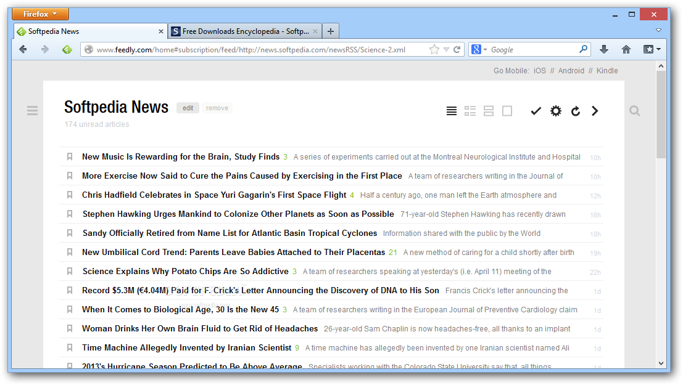Save Sandy Officially Retired article bookmark

(x=69, y=233)
